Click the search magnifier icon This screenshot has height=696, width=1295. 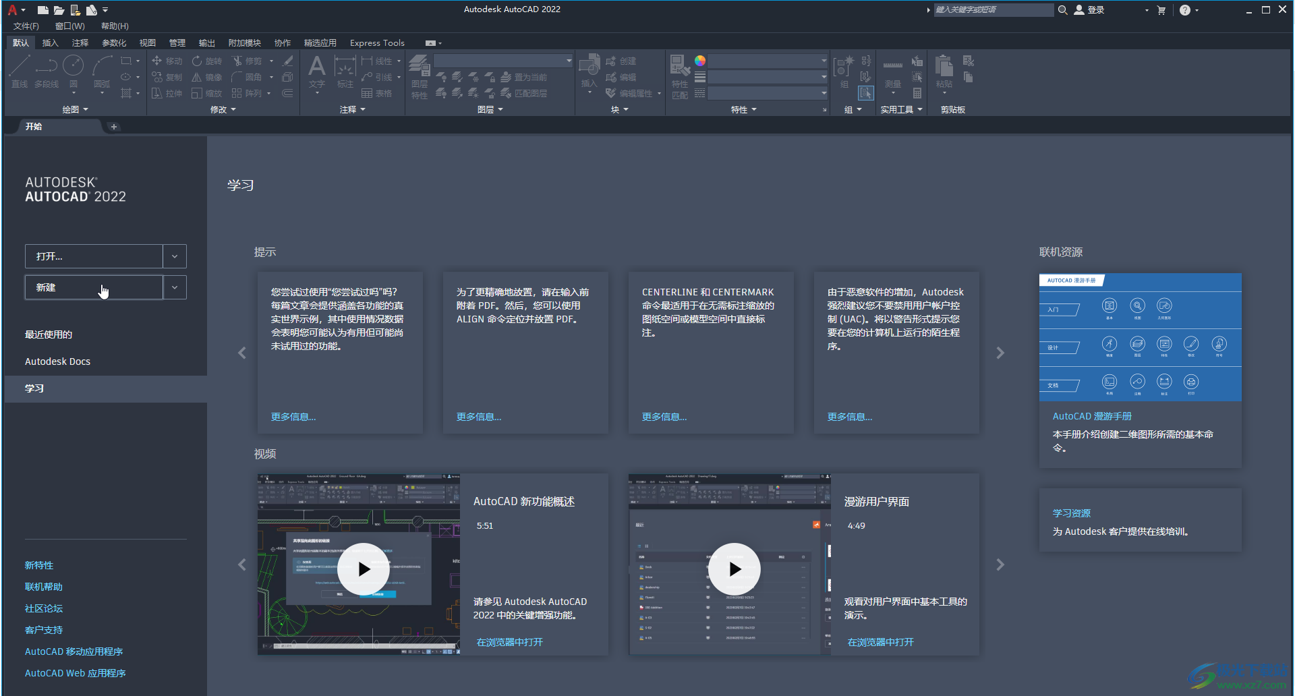click(1062, 10)
